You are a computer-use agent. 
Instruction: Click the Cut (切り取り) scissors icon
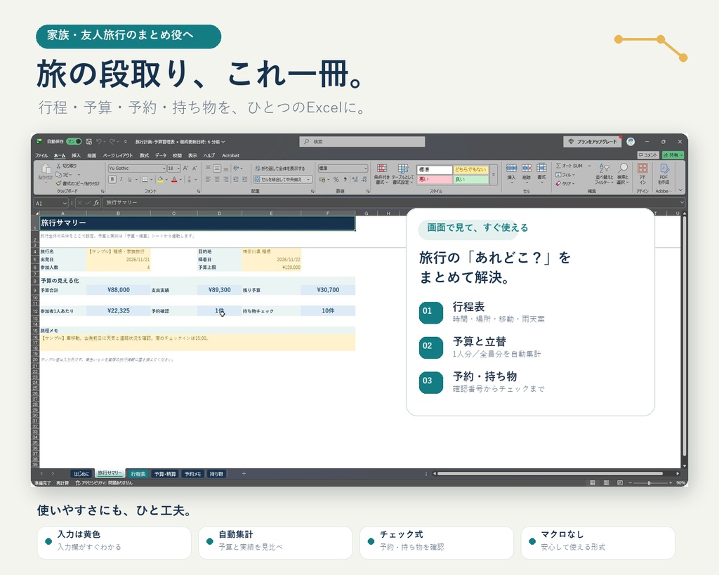coord(58,166)
